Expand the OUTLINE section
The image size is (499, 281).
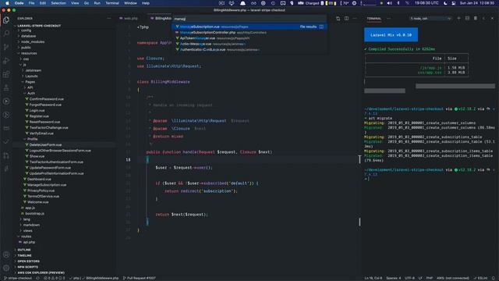click(x=24, y=250)
